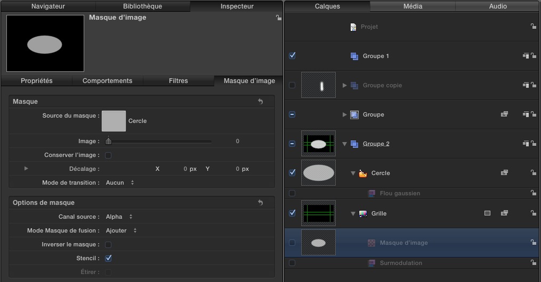This screenshot has height=282, width=541.
Task: Expand the Décalage disclosure triangle
Action: click(26, 168)
